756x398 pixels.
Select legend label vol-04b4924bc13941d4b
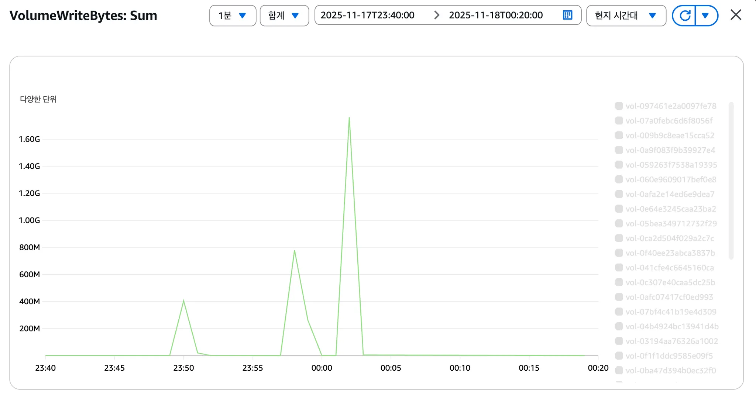672,326
